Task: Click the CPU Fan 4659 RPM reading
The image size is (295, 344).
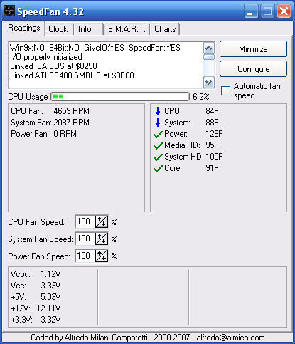Action: click(50, 111)
